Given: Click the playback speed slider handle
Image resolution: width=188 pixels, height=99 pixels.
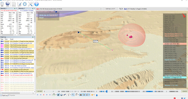Looking at the screenshot, I should (x=97, y=95).
